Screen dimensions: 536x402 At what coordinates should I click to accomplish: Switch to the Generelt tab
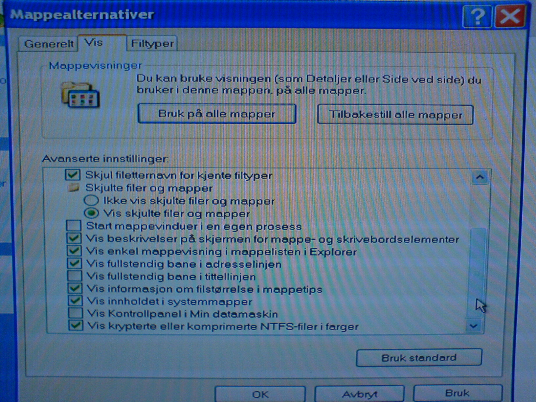[49, 44]
